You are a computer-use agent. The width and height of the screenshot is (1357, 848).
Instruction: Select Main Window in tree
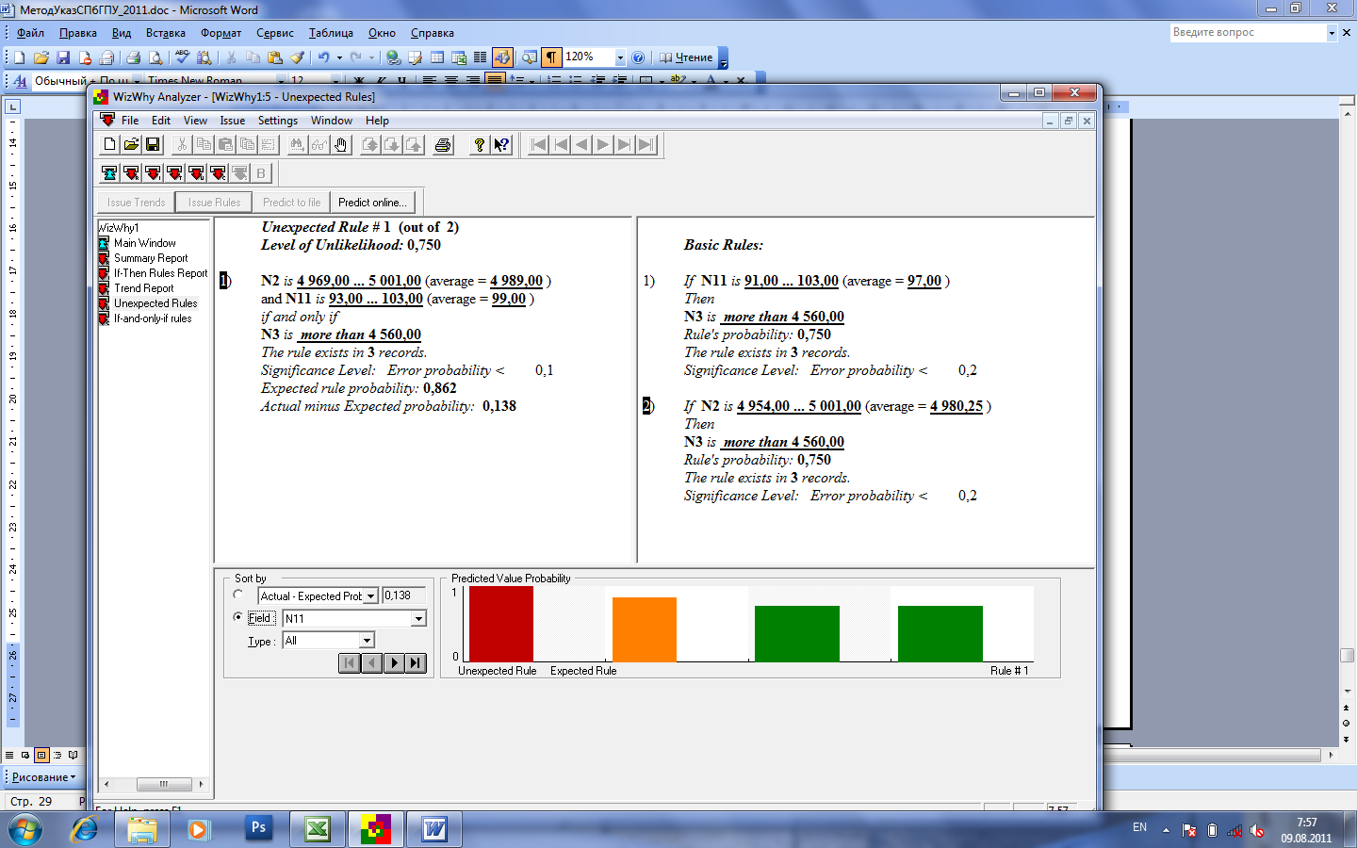click(144, 243)
